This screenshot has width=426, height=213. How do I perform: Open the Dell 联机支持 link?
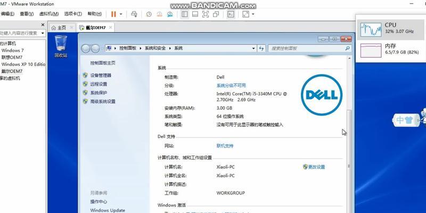coord(225,145)
